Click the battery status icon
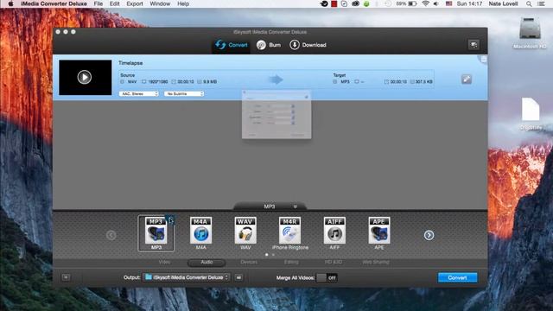This screenshot has height=311, width=553. point(412,3)
